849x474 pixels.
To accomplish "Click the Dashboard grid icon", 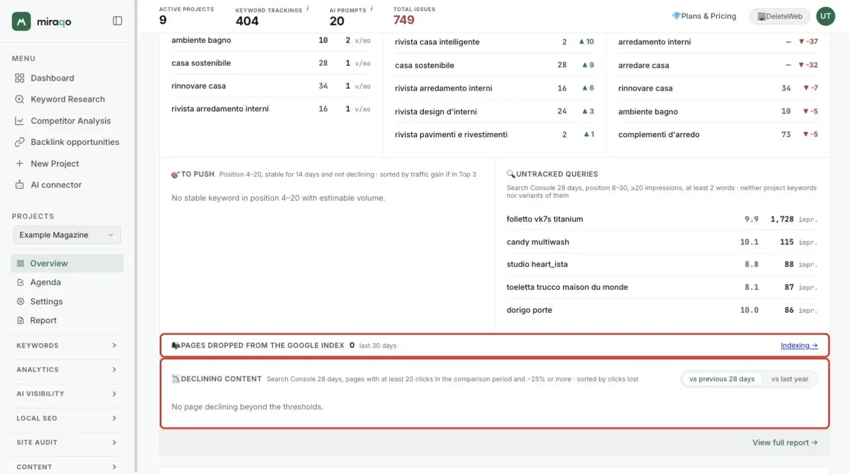I will click(x=19, y=78).
